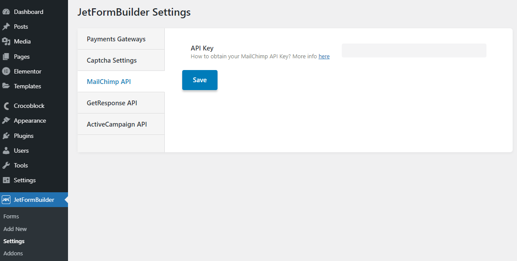Click the Appearance paintbrush icon
The image size is (517, 261).
click(x=6, y=120)
